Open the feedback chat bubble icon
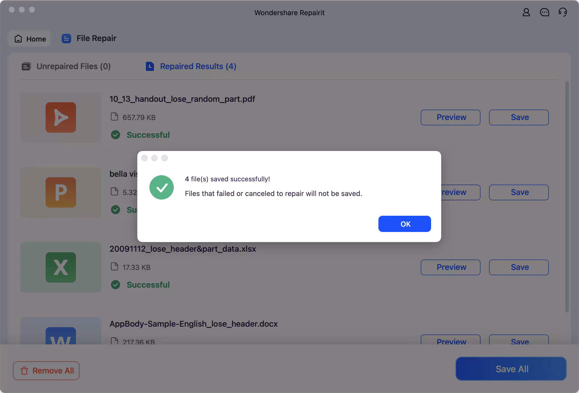The image size is (579, 393). [x=544, y=12]
